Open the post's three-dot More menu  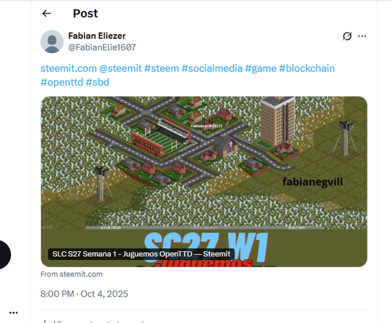pyautogui.click(x=362, y=36)
